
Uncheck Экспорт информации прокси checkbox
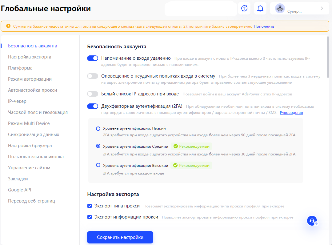(90, 217)
